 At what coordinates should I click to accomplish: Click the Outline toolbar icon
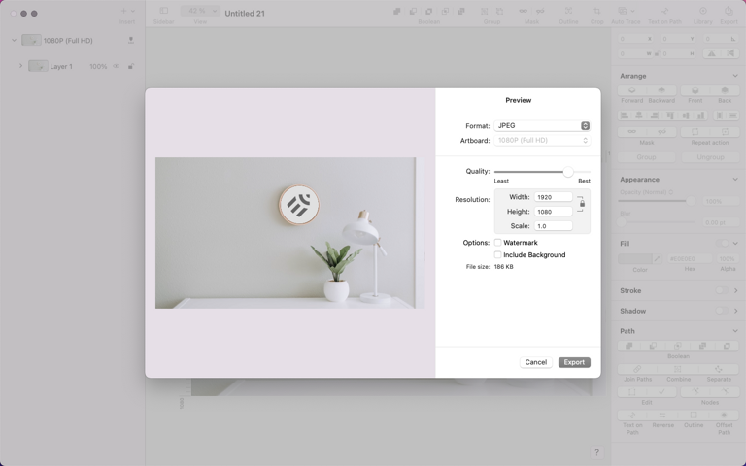568,11
